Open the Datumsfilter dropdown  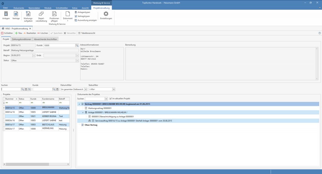click(86, 89)
